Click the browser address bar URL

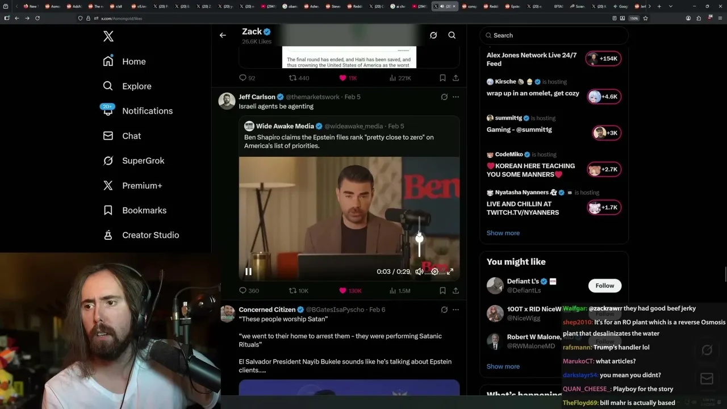[122, 18]
